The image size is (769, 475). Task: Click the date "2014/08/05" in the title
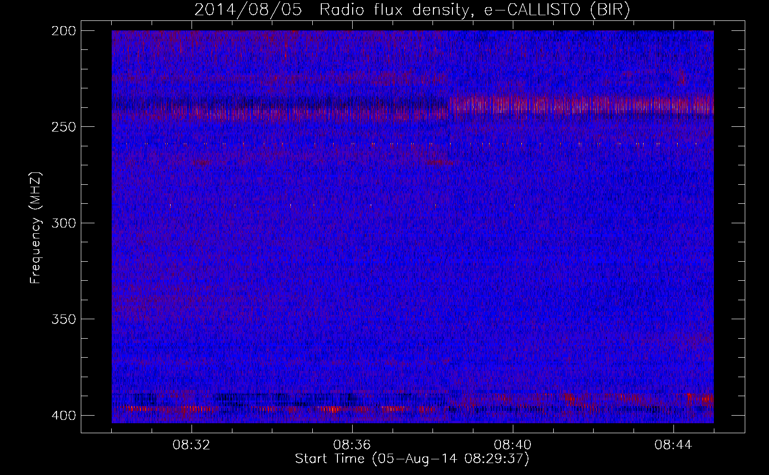pyautogui.click(x=248, y=10)
